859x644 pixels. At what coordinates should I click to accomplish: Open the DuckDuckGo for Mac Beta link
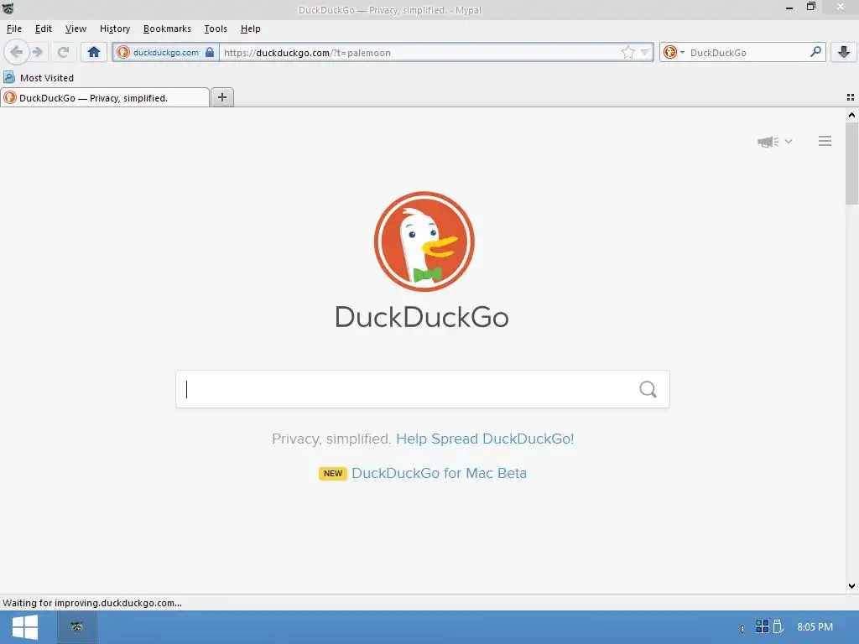tap(439, 473)
